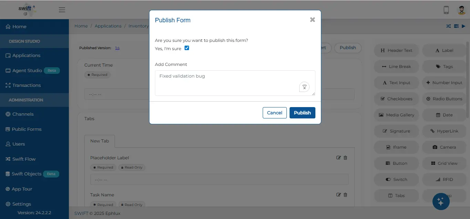Screen dimensions: 470x219
Task: Add a Switch component from palette
Action: point(396,180)
